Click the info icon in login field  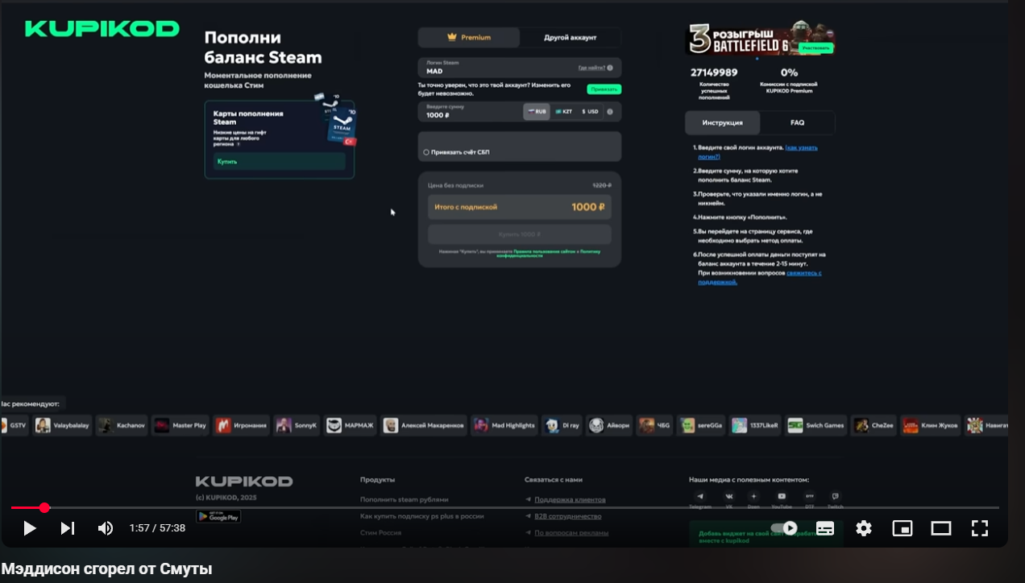[x=611, y=68]
